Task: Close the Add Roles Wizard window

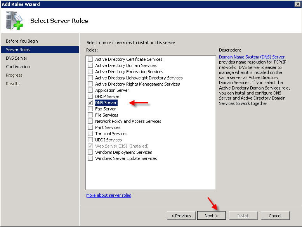Action: 298,4
